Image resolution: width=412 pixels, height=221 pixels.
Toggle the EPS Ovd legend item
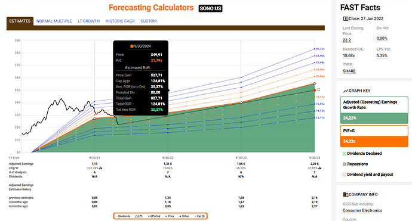[x=154, y=216]
